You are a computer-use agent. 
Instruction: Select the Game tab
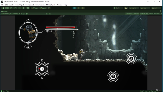[x=4, y=11]
